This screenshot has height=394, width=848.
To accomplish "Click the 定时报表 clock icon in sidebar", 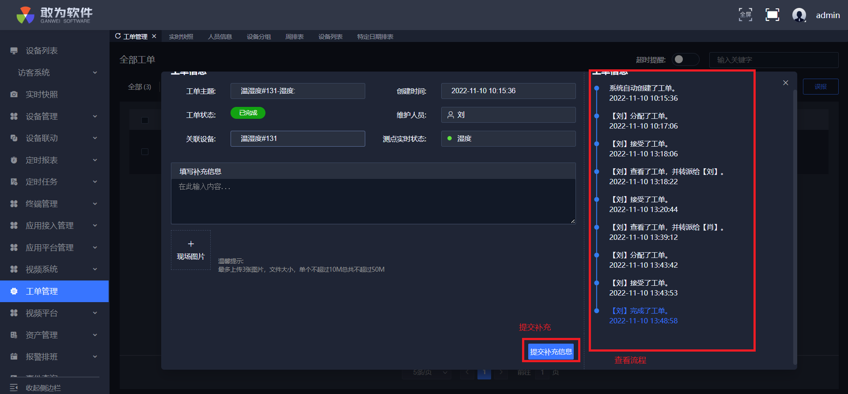I will 14,160.
